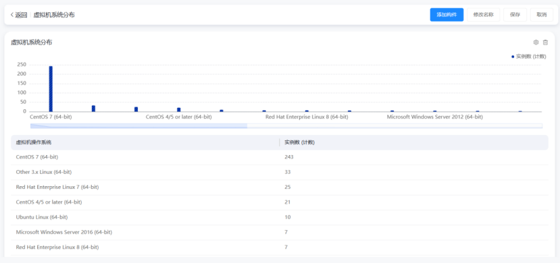Click the second bar in chart
Image resolution: width=560 pixels, height=263 pixels.
(x=93, y=109)
